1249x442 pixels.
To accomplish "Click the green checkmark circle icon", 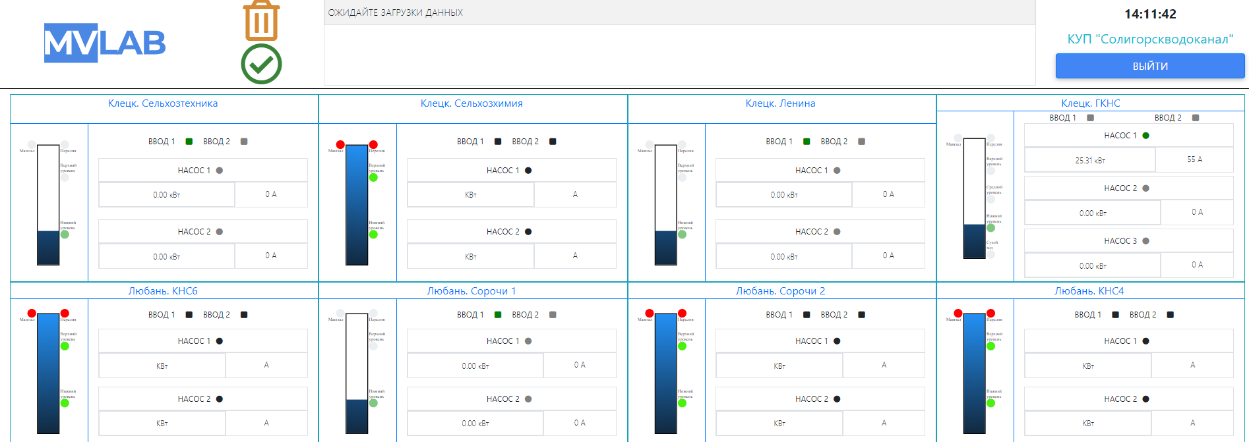I will [x=261, y=64].
